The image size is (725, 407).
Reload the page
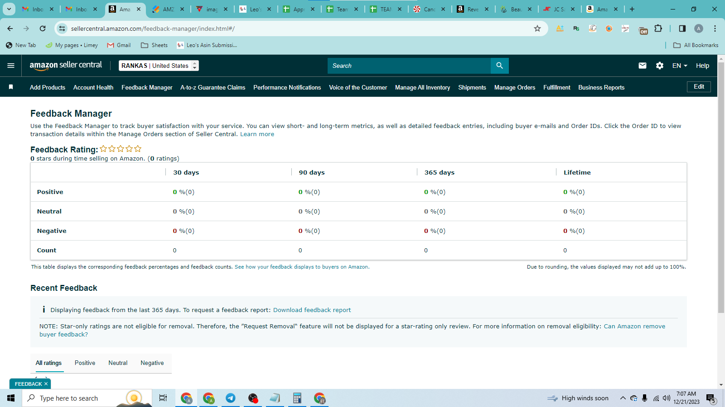click(43, 28)
